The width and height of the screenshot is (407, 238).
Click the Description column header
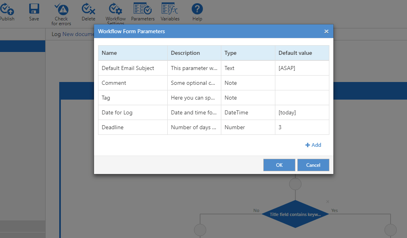coord(194,53)
